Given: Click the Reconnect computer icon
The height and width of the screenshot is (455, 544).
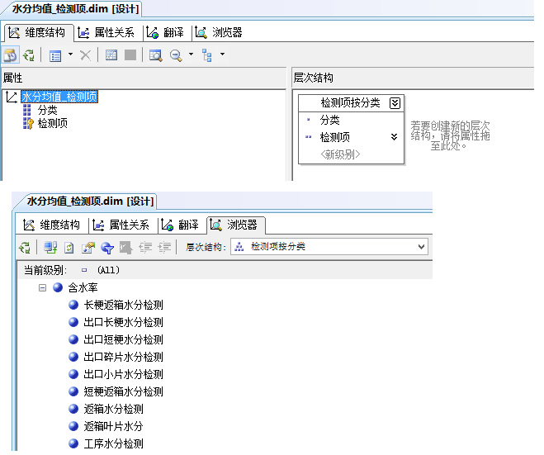Looking at the screenshot, I should tap(50, 248).
